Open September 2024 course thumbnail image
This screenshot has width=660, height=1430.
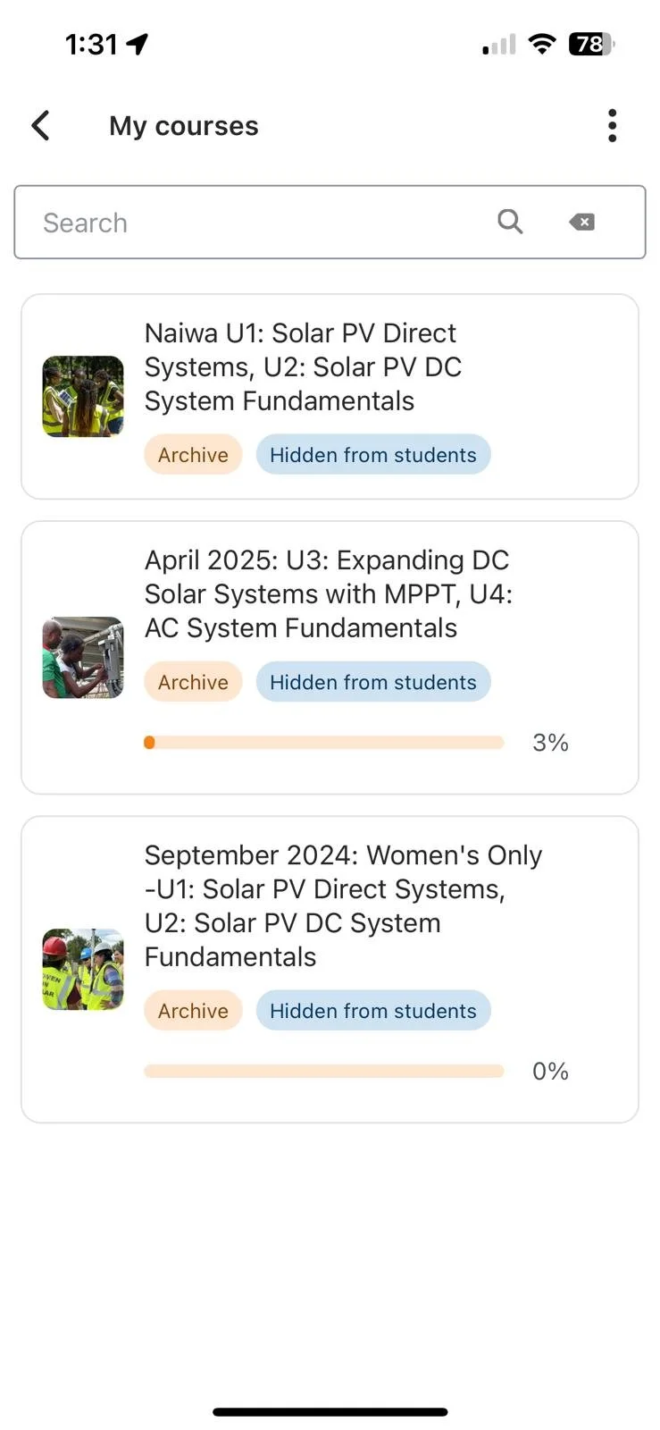[x=83, y=969]
